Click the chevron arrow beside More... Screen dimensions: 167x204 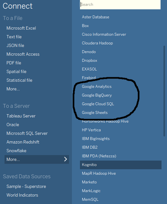(65, 159)
